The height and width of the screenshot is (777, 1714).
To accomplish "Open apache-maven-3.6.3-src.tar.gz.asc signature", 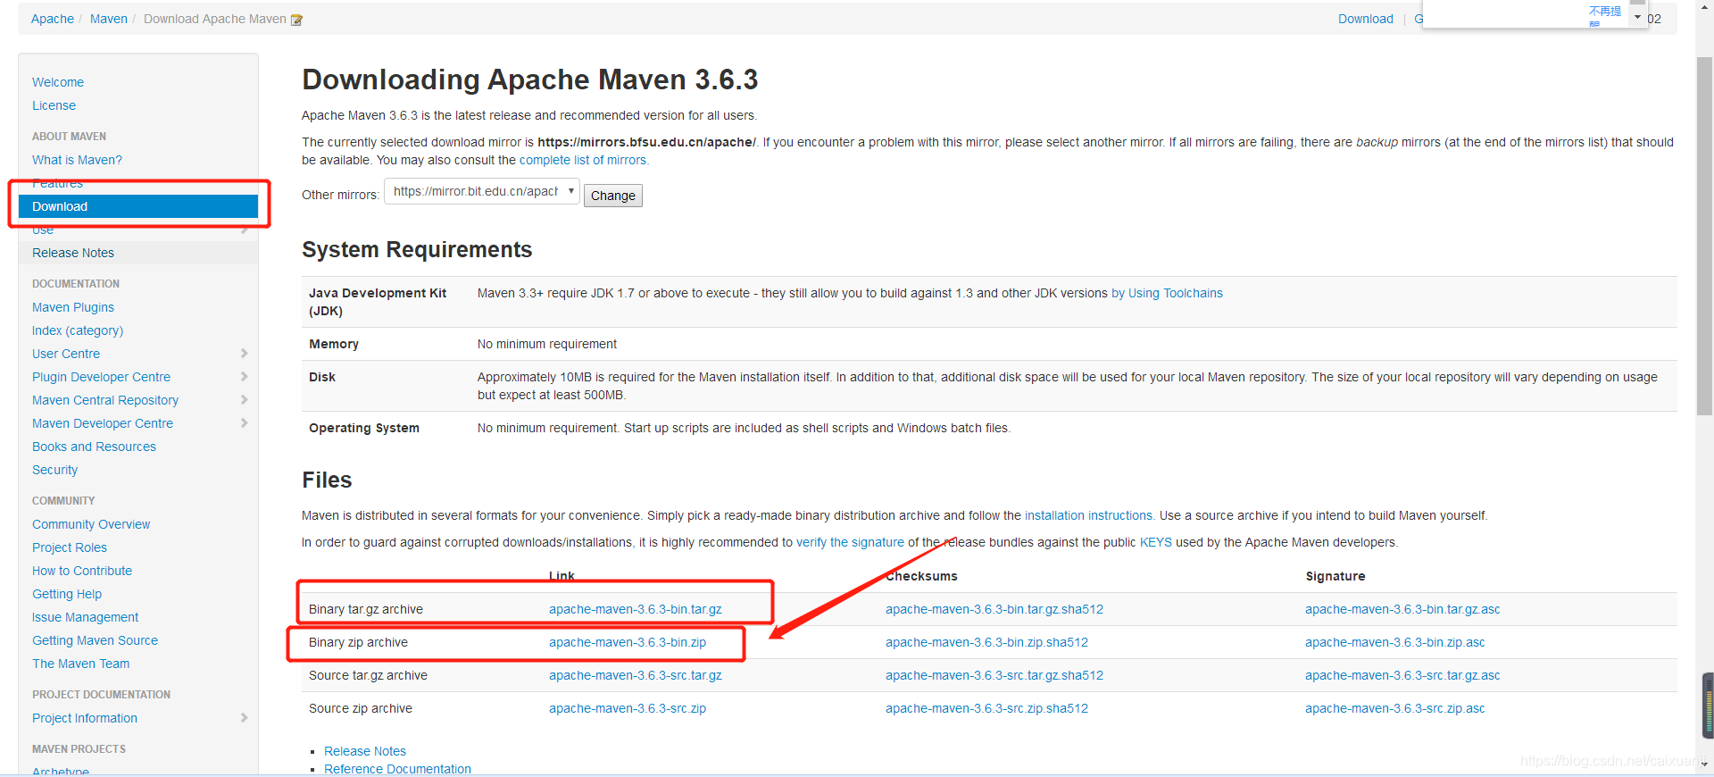I will (x=1402, y=675).
